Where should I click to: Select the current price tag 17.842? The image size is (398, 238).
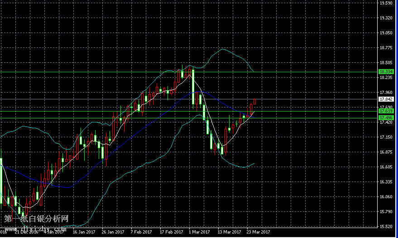[x=386, y=99]
